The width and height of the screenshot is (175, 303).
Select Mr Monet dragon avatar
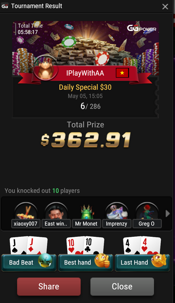tap(87, 211)
